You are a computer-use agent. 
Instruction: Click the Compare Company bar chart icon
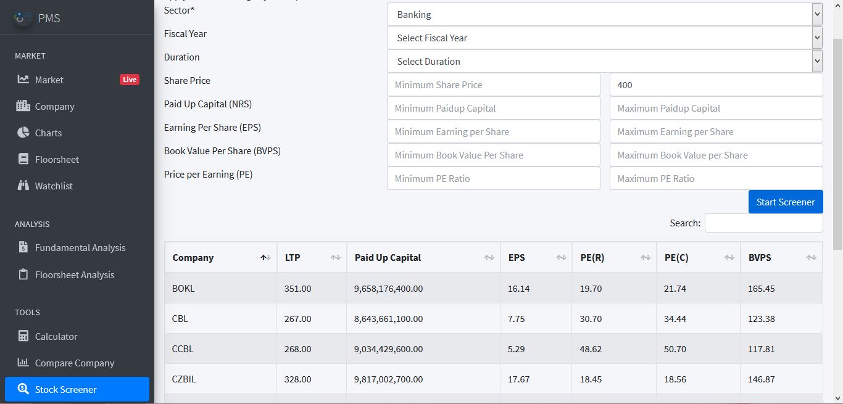click(x=23, y=363)
